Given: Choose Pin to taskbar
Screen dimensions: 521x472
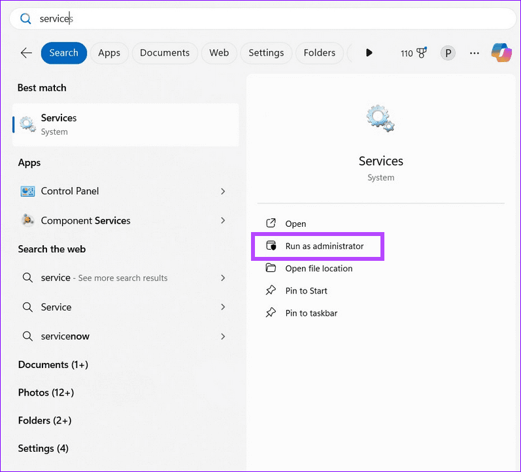Looking at the screenshot, I should [x=311, y=313].
